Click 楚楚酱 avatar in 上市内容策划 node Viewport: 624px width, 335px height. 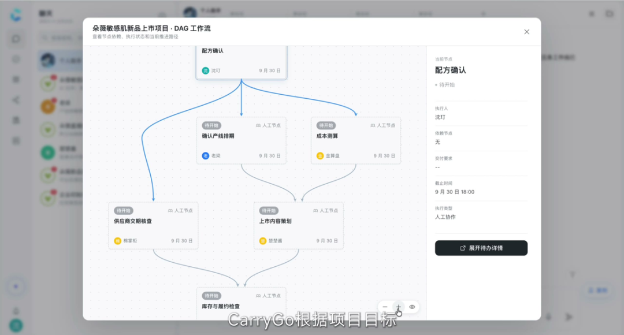pos(263,241)
